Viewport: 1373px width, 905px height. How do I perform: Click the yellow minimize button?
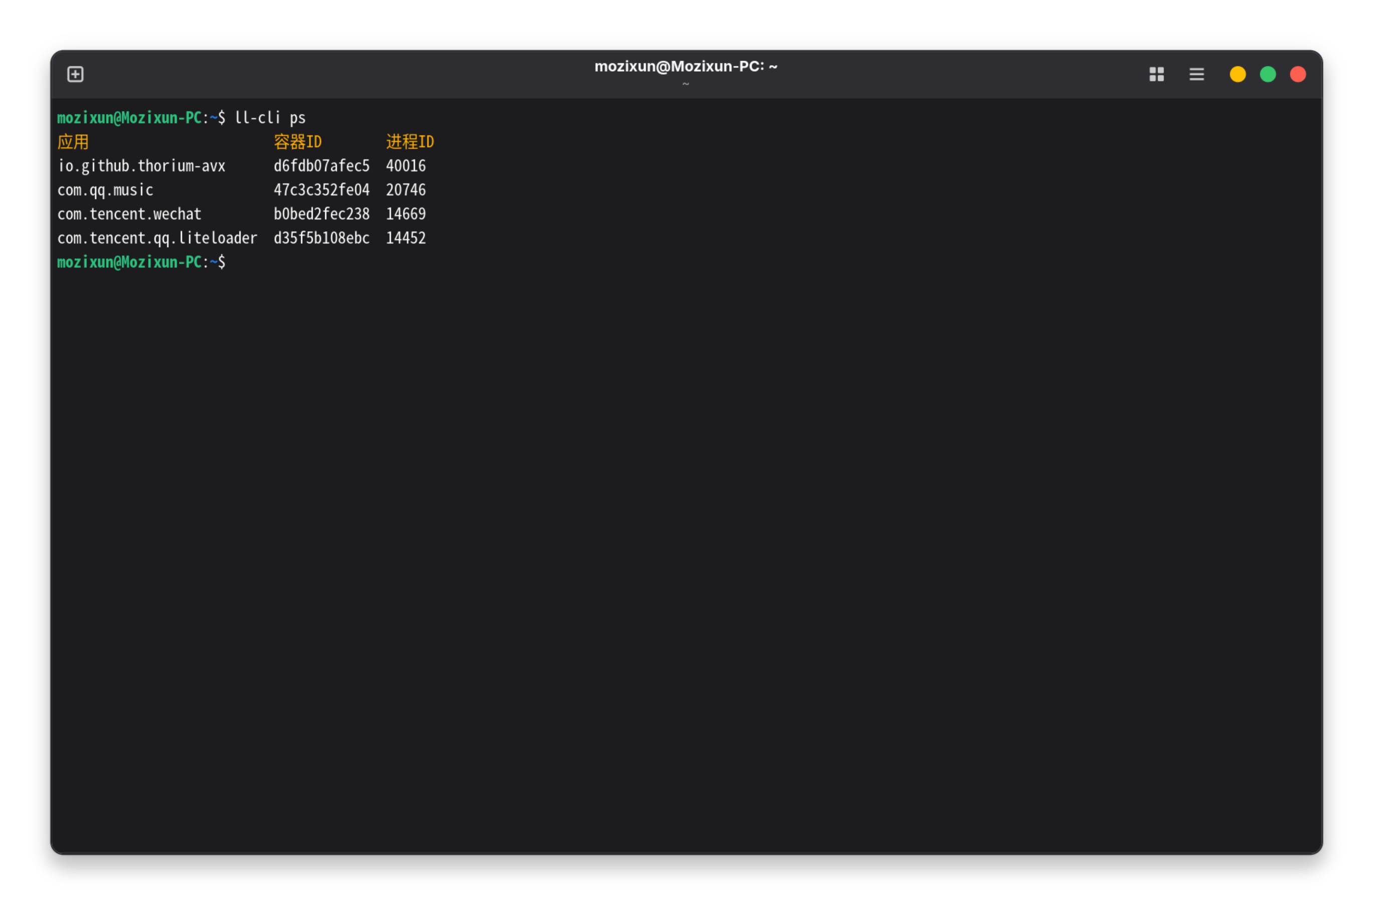tap(1237, 75)
